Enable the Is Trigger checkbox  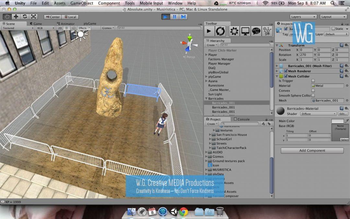pos(313,81)
